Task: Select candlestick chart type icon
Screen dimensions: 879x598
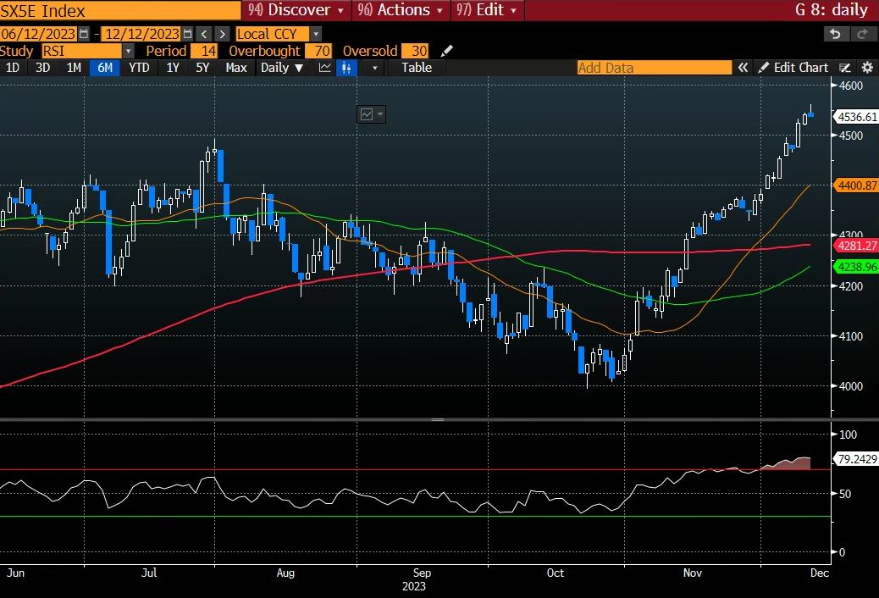Action: point(346,68)
